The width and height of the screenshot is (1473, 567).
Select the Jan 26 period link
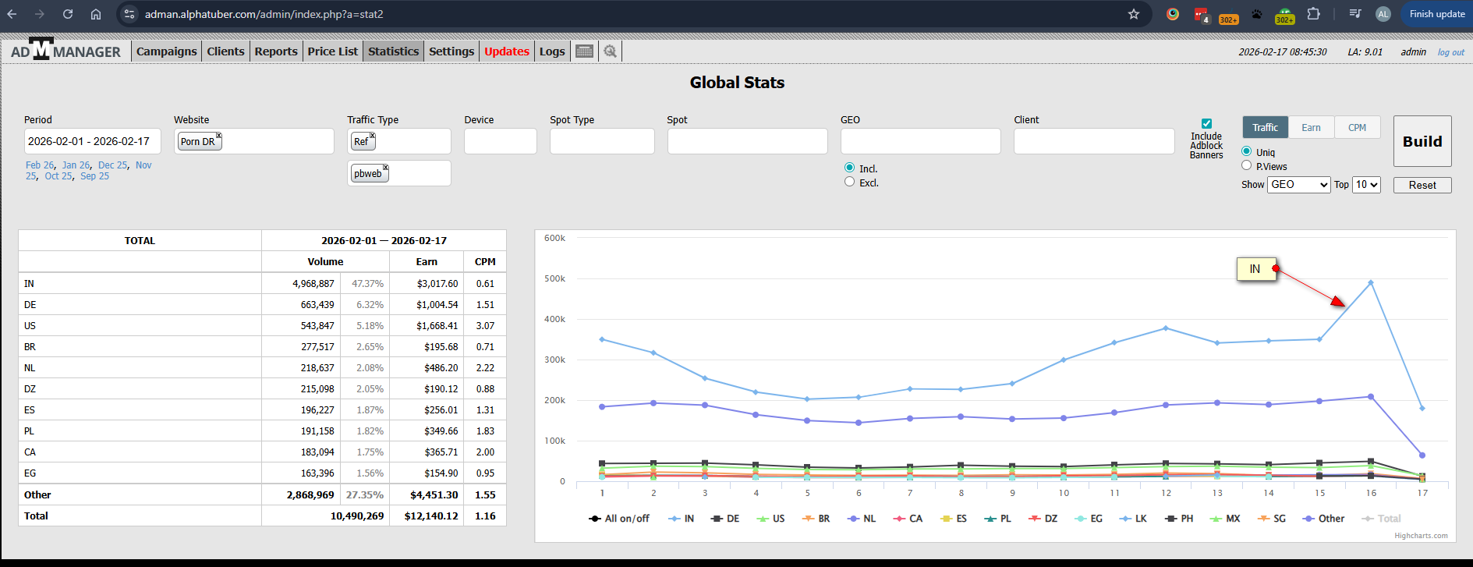coord(76,165)
